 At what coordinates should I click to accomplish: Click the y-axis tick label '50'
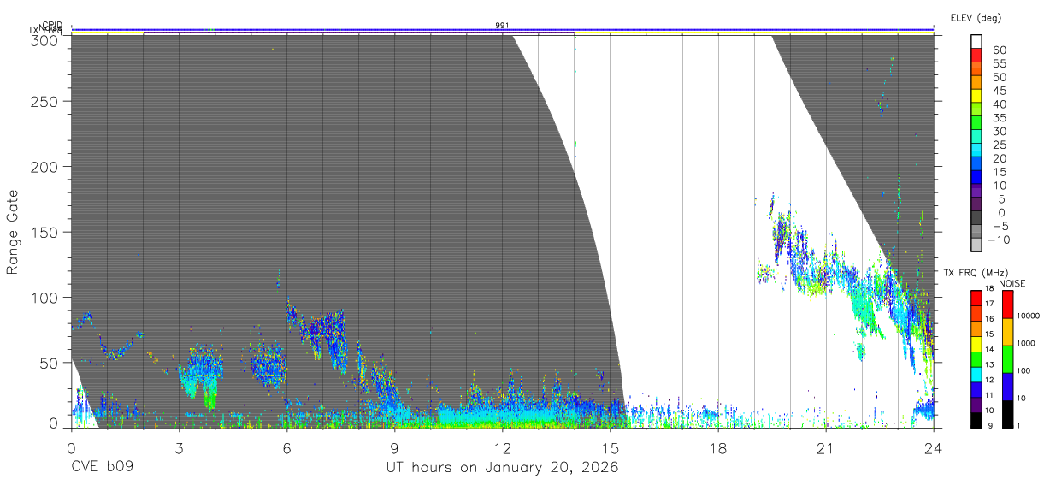click(50, 363)
